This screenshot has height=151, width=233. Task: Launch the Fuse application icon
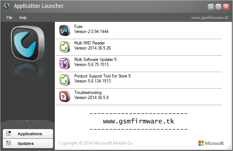(x=65, y=30)
